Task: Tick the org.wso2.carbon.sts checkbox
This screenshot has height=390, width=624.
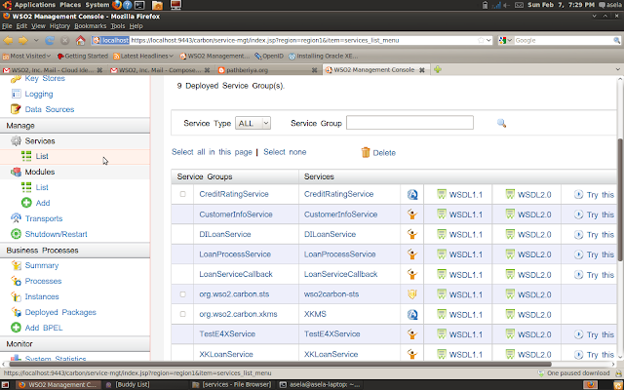Action: coord(182,294)
